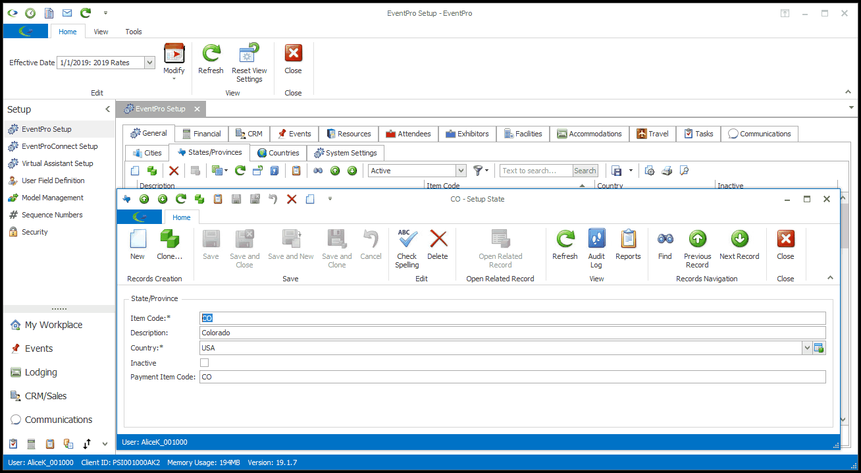Go to Next Record in the Setup State ribbon
Viewport: 861px width, 473px height.
[x=739, y=244]
